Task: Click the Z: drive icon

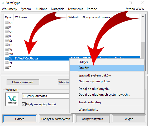Action: (7, 67)
